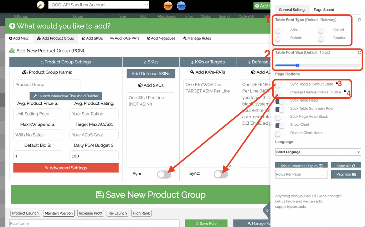Turn on the Sync toggle under SKUs column

[x=165, y=174]
